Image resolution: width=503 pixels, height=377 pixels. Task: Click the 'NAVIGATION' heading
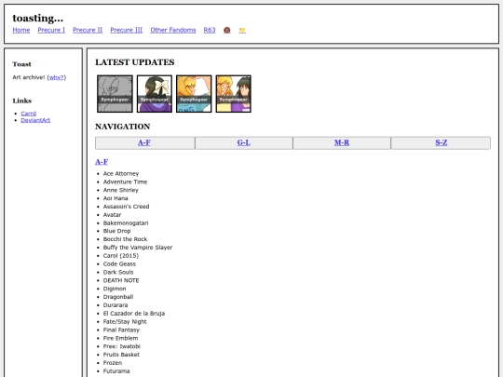click(123, 127)
